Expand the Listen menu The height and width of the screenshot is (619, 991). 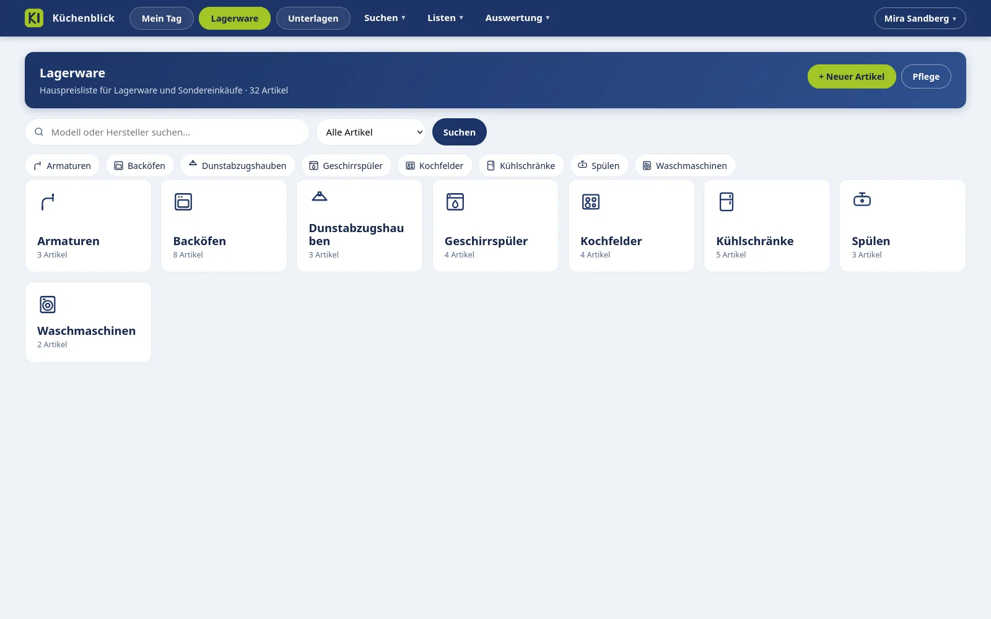pyautogui.click(x=445, y=18)
